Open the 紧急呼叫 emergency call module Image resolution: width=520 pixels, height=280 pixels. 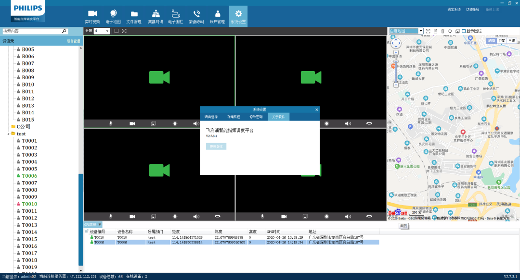[x=196, y=16]
